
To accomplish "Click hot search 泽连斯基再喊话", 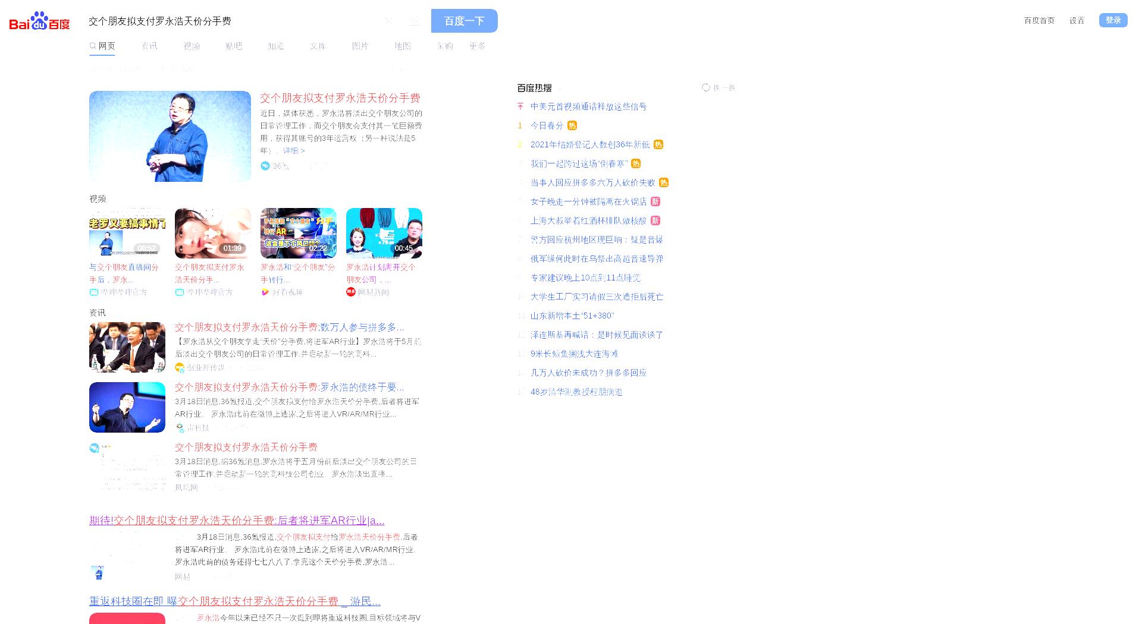I will point(597,335).
